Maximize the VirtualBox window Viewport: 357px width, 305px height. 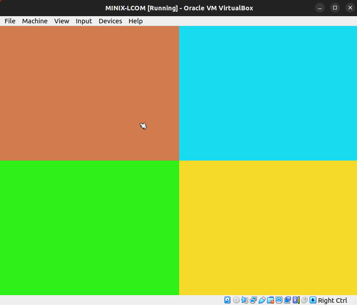(x=335, y=8)
